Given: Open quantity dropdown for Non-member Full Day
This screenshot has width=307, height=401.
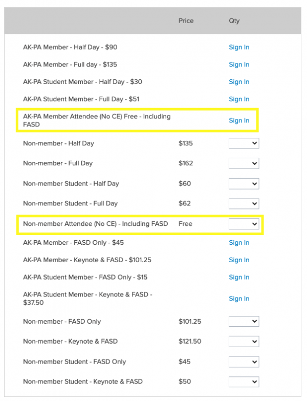Looking at the screenshot, I should pyautogui.click(x=244, y=163).
